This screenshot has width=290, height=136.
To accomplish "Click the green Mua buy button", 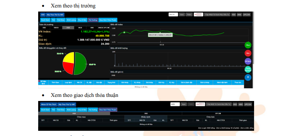I will 248,45.
